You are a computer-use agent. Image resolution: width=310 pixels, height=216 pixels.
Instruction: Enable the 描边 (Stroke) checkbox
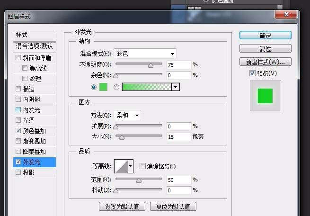pyautogui.click(x=18, y=89)
